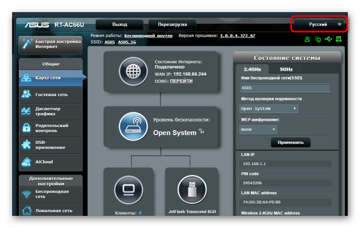Click the Подключено Internet status text
Image resolution: width=360 pixels, height=228 pixels.
tap(170, 67)
